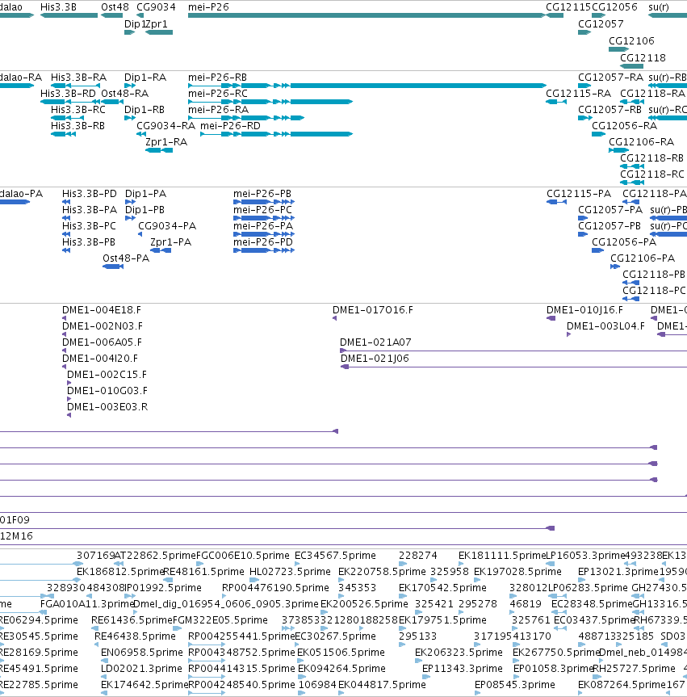Select the mei-P26 gene bar
687x697 pixels.
pos(367,15)
